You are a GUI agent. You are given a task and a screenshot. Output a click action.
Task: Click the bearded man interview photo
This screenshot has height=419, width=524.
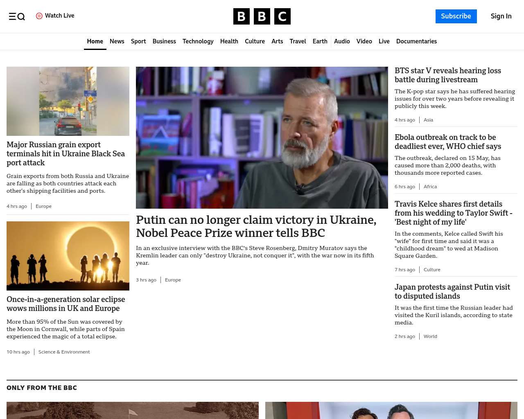[x=262, y=137]
